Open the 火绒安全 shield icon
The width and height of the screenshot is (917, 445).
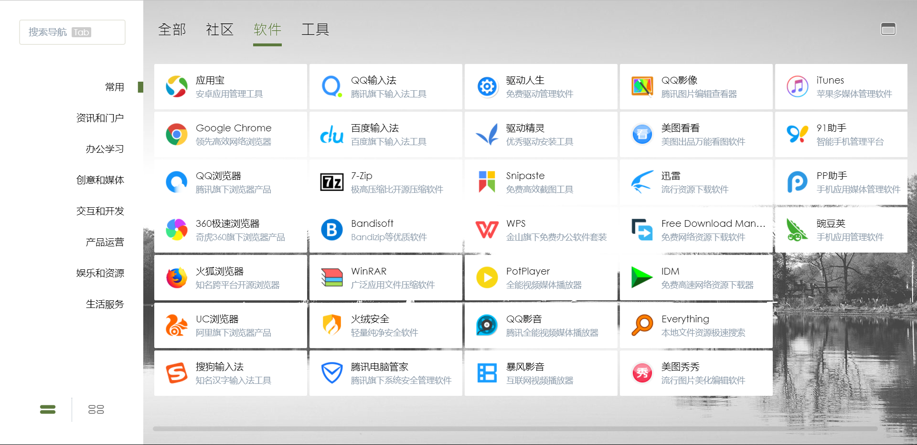(x=332, y=325)
